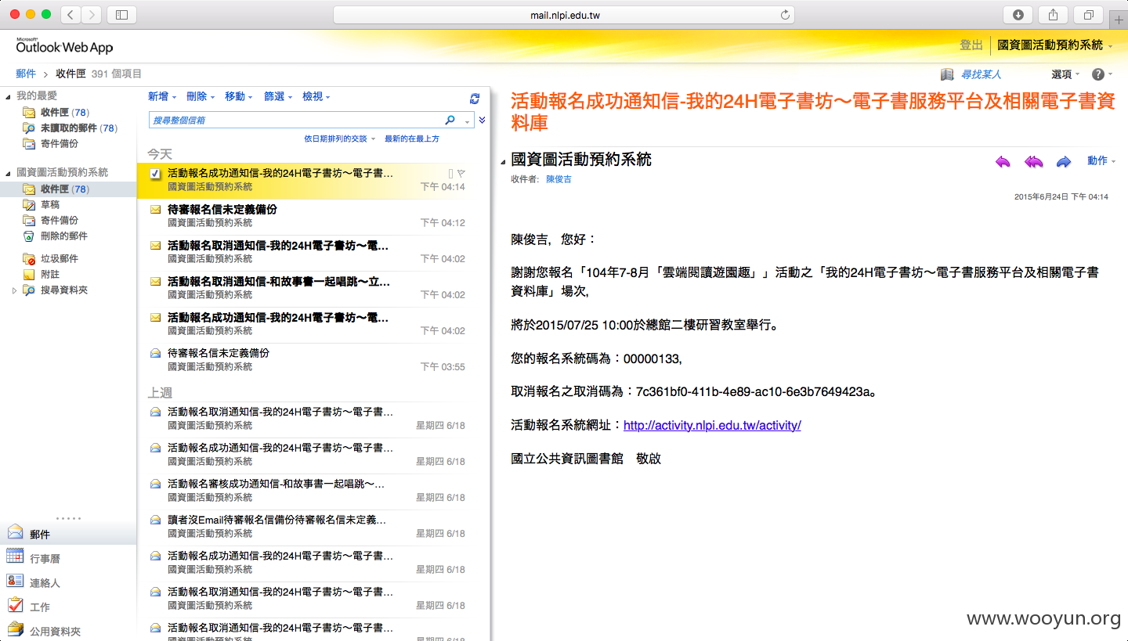
Task: Toggle Safari sidebar button
Action: [121, 15]
